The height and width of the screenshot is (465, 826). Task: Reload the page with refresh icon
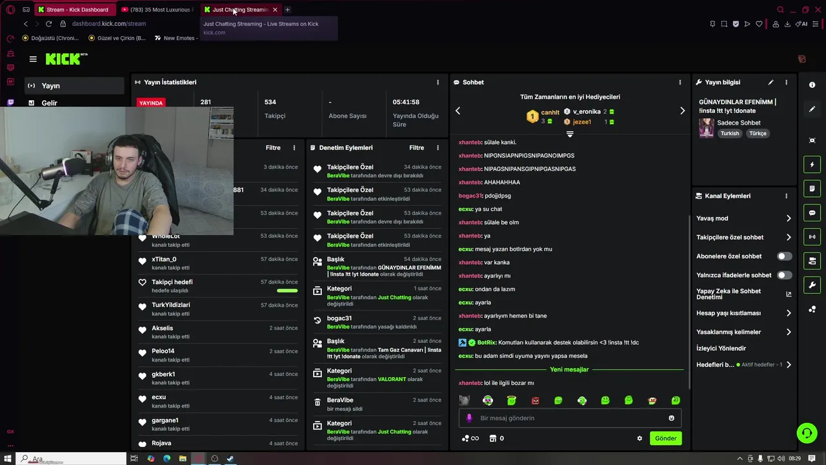pyautogui.click(x=48, y=24)
